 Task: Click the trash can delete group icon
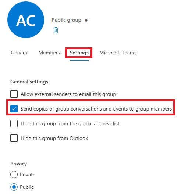[x=56, y=30]
